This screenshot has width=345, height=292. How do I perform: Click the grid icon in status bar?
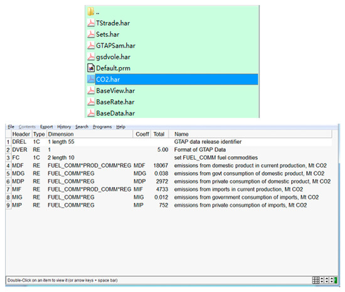(316, 280)
